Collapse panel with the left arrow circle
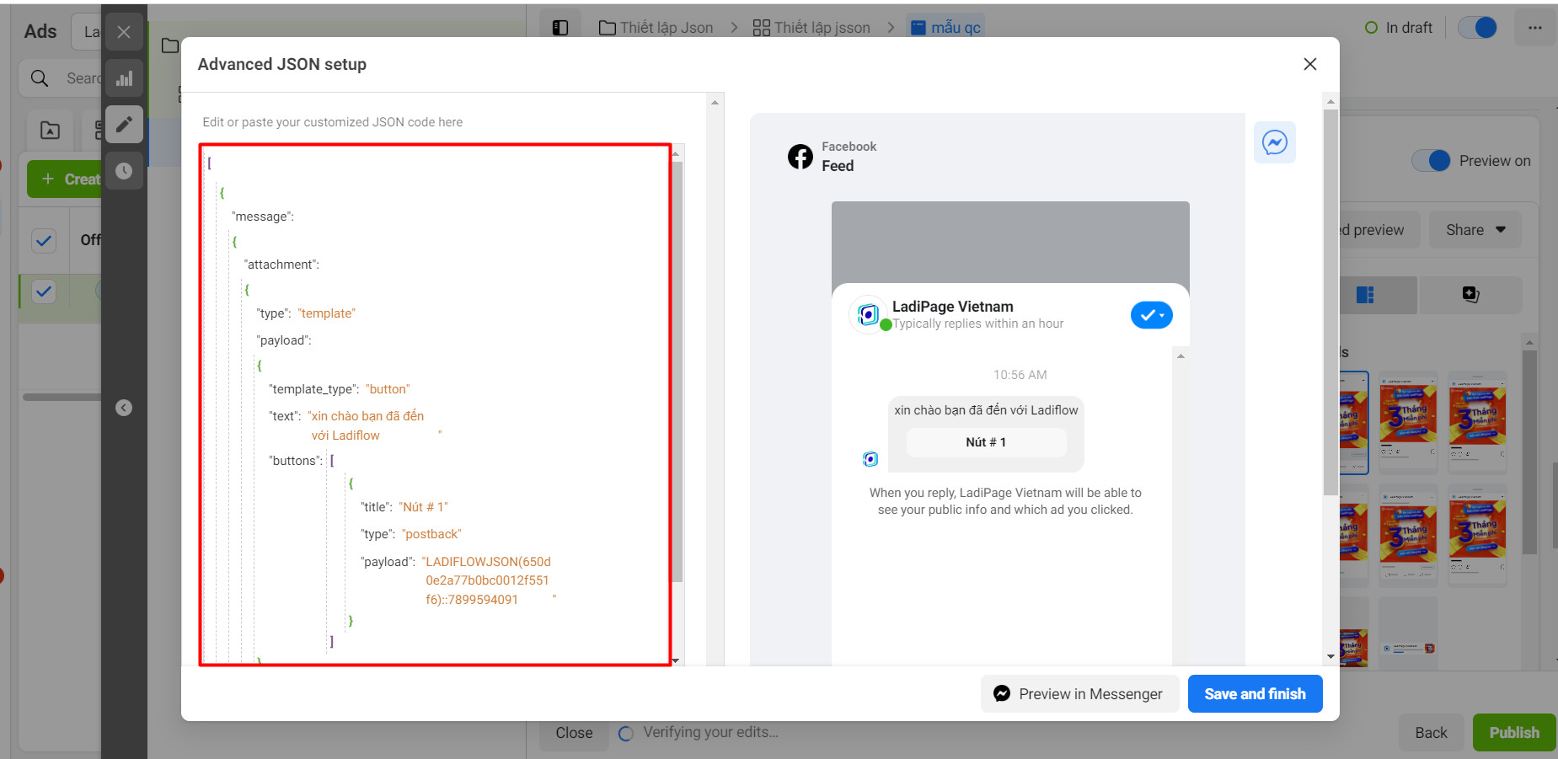Viewport: 1558px width, 759px height. (124, 408)
